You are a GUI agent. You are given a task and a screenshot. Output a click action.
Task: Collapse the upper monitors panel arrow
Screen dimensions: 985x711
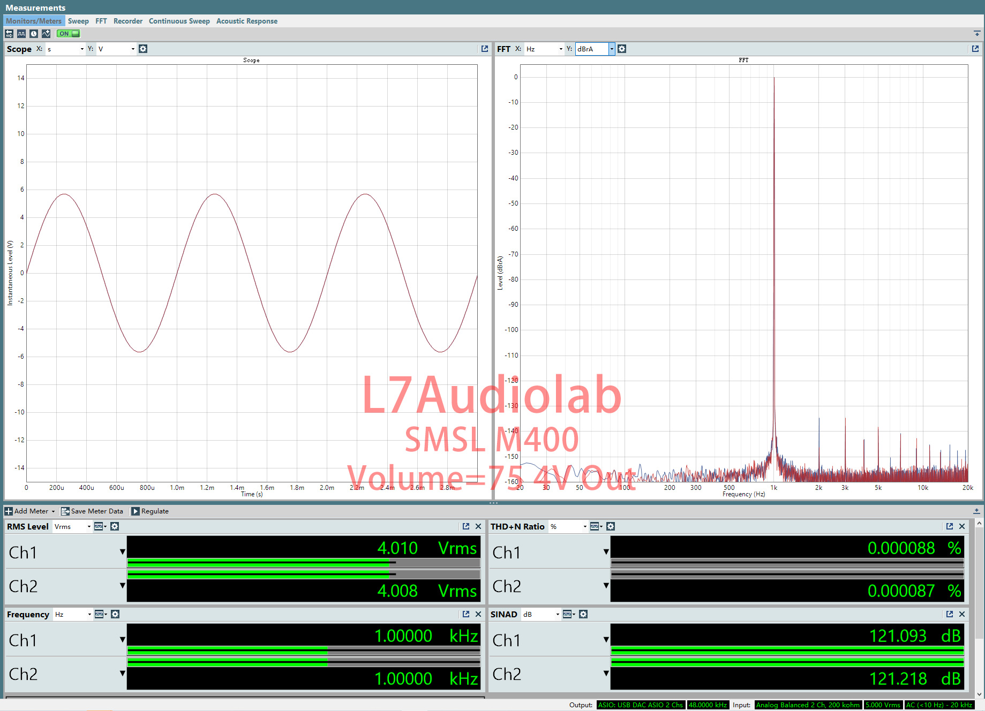977,34
